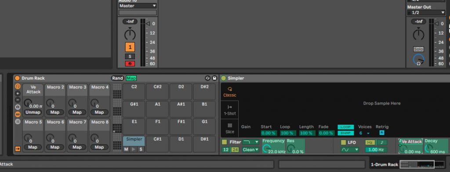Select the D1 drum pad
Viewport: 450px width, 172px height.
click(181, 144)
